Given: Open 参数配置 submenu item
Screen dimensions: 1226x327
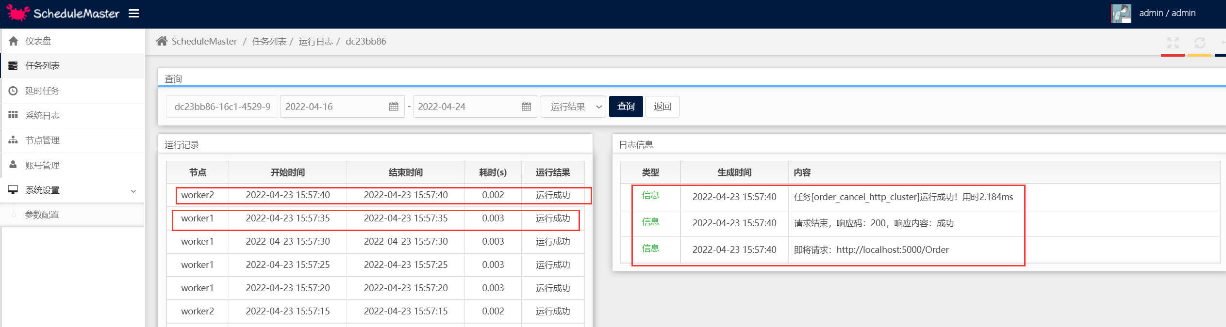Looking at the screenshot, I should [x=42, y=215].
